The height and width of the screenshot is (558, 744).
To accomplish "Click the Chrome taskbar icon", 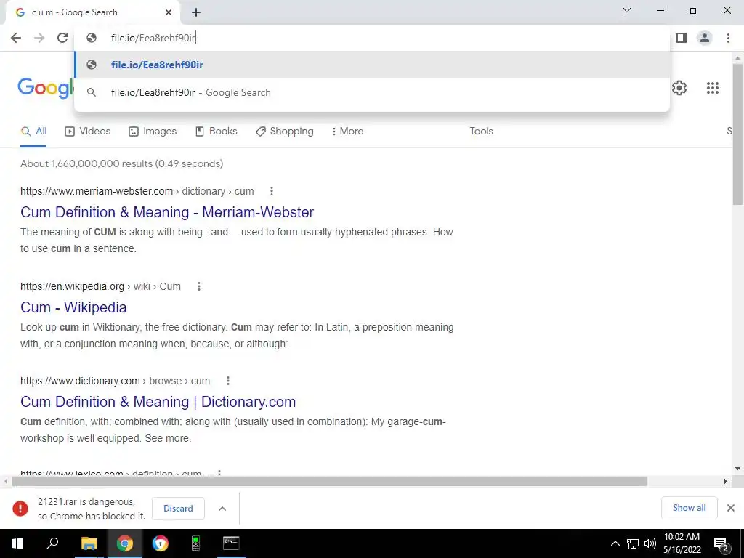I will point(125,543).
